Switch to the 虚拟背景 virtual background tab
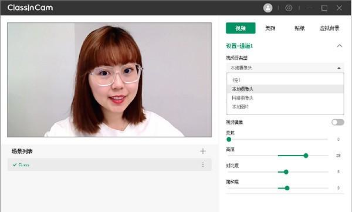352x212 pixels. coord(329,28)
